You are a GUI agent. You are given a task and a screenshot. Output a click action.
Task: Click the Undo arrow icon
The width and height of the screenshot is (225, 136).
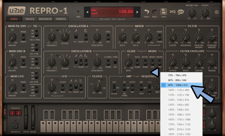pos(146,11)
